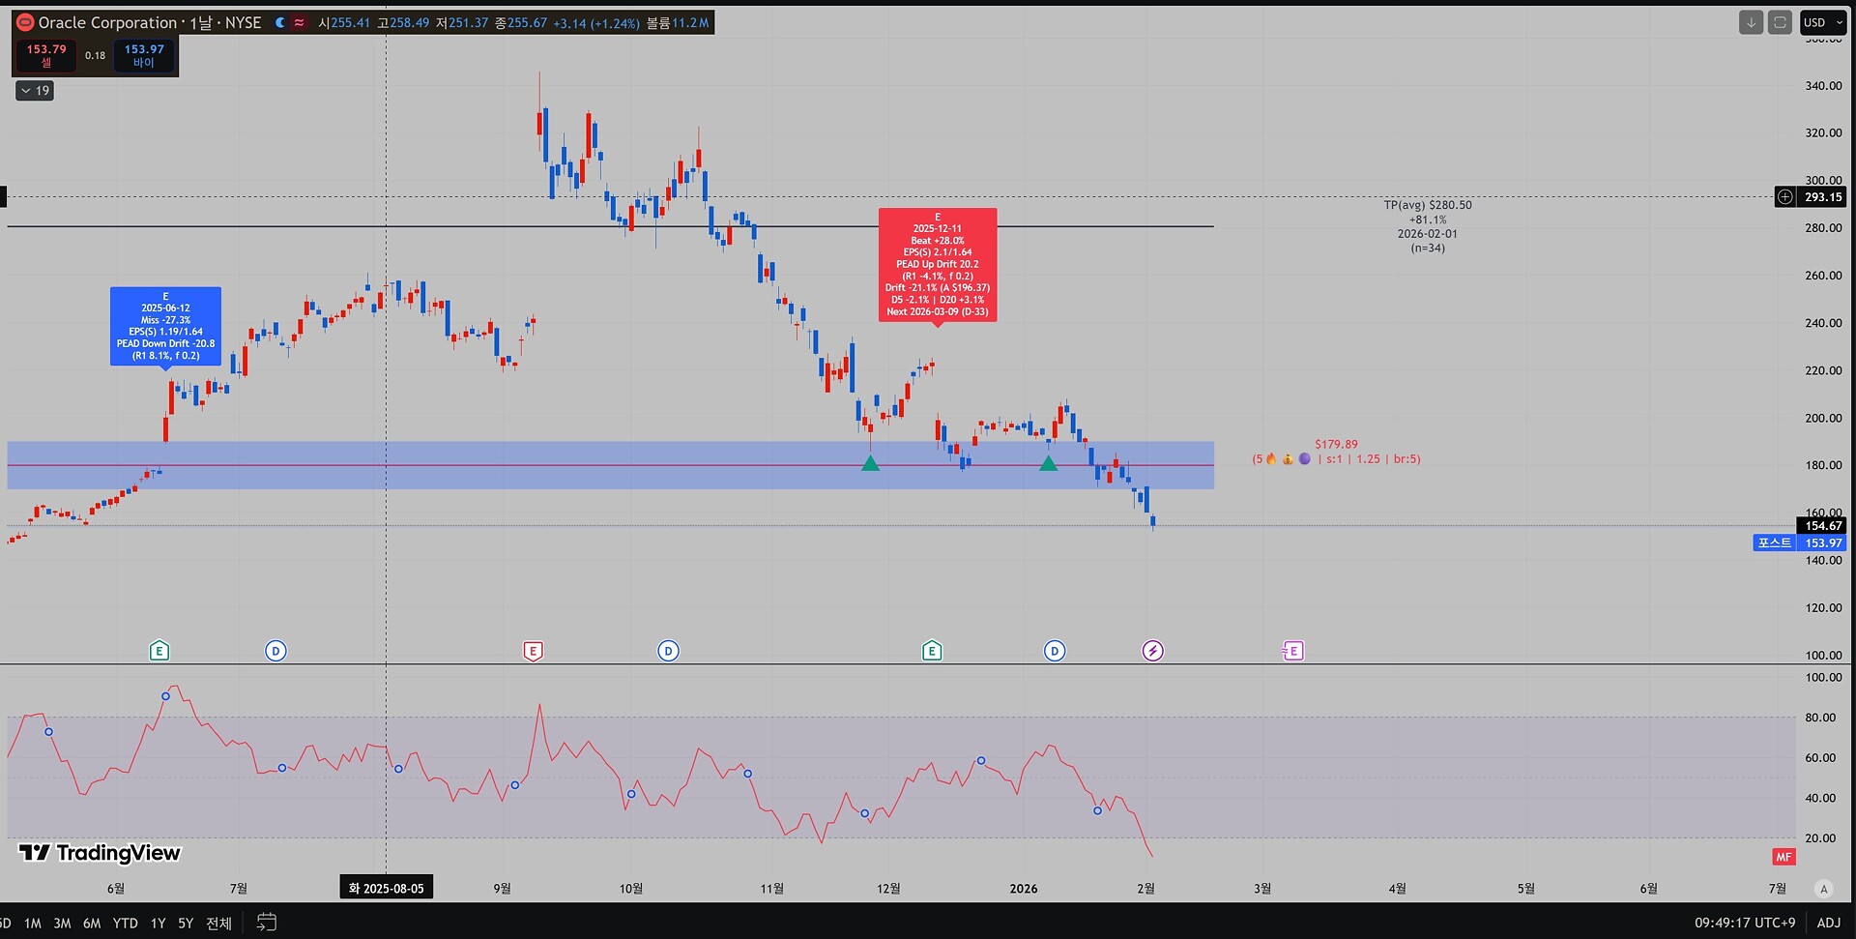Click the plus icon beside 293.15 price label
The width and height of the screenshot is (1856, 939).
tap(1785, 197)
